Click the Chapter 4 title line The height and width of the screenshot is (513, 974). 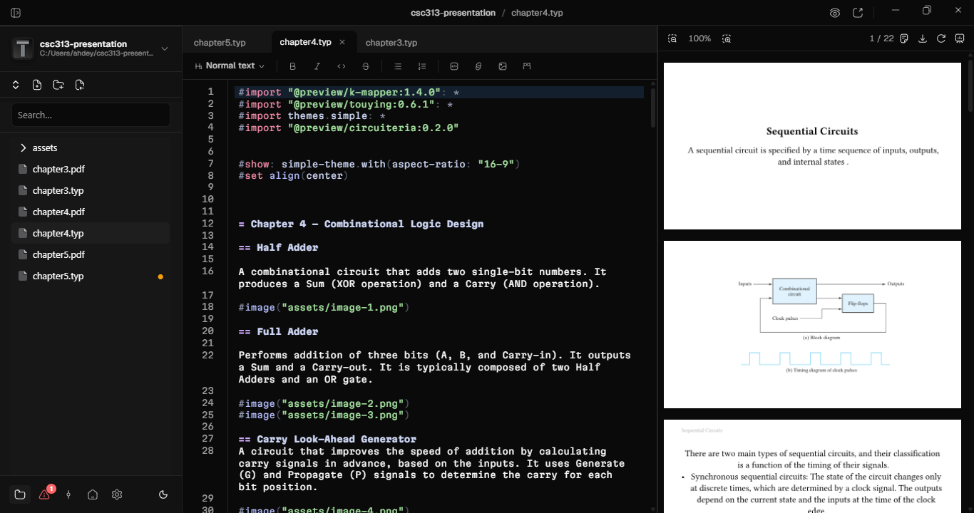[361, 224]
